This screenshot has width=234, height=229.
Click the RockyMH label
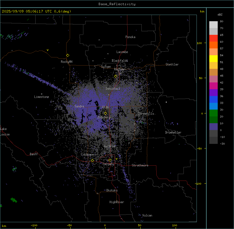tap(67, 62)
